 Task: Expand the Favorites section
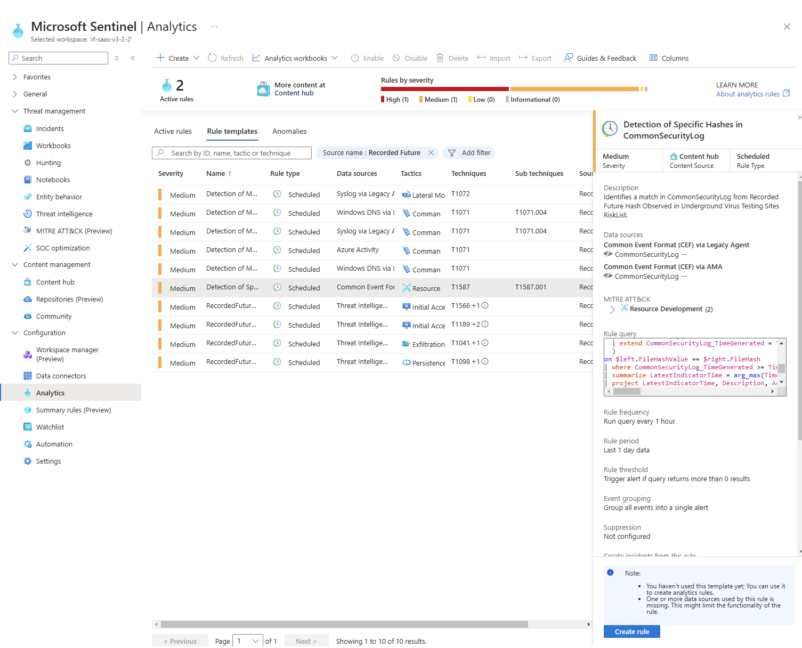pos(15,77)
